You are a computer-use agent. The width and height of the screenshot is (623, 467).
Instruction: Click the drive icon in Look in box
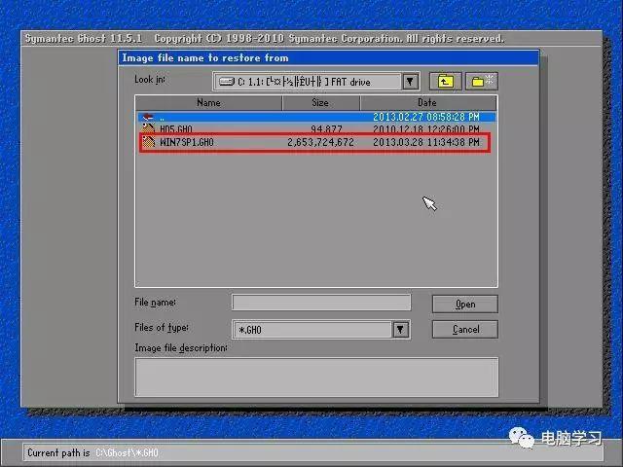point(227,82)
